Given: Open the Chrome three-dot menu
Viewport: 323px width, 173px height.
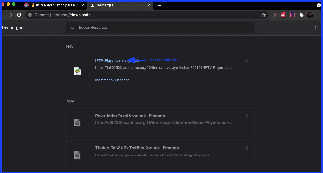Looking at the screenshot, I should (x=319, y=15).
